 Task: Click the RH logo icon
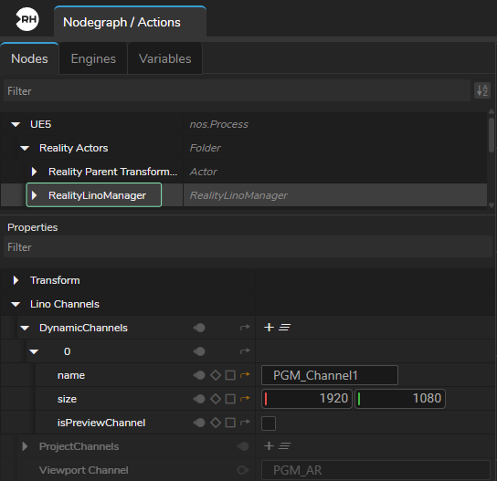pos(27,20)
